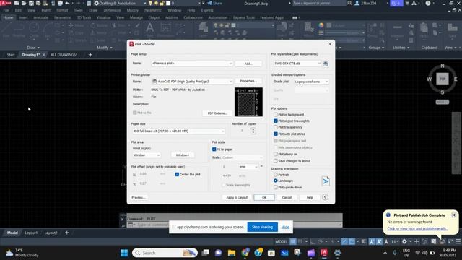Click the Cancel button in the Plot dialog

[287, 197]
